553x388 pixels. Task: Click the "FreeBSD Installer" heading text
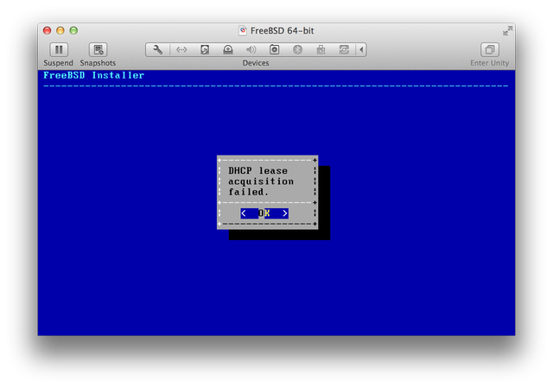[x=93, y=75]
